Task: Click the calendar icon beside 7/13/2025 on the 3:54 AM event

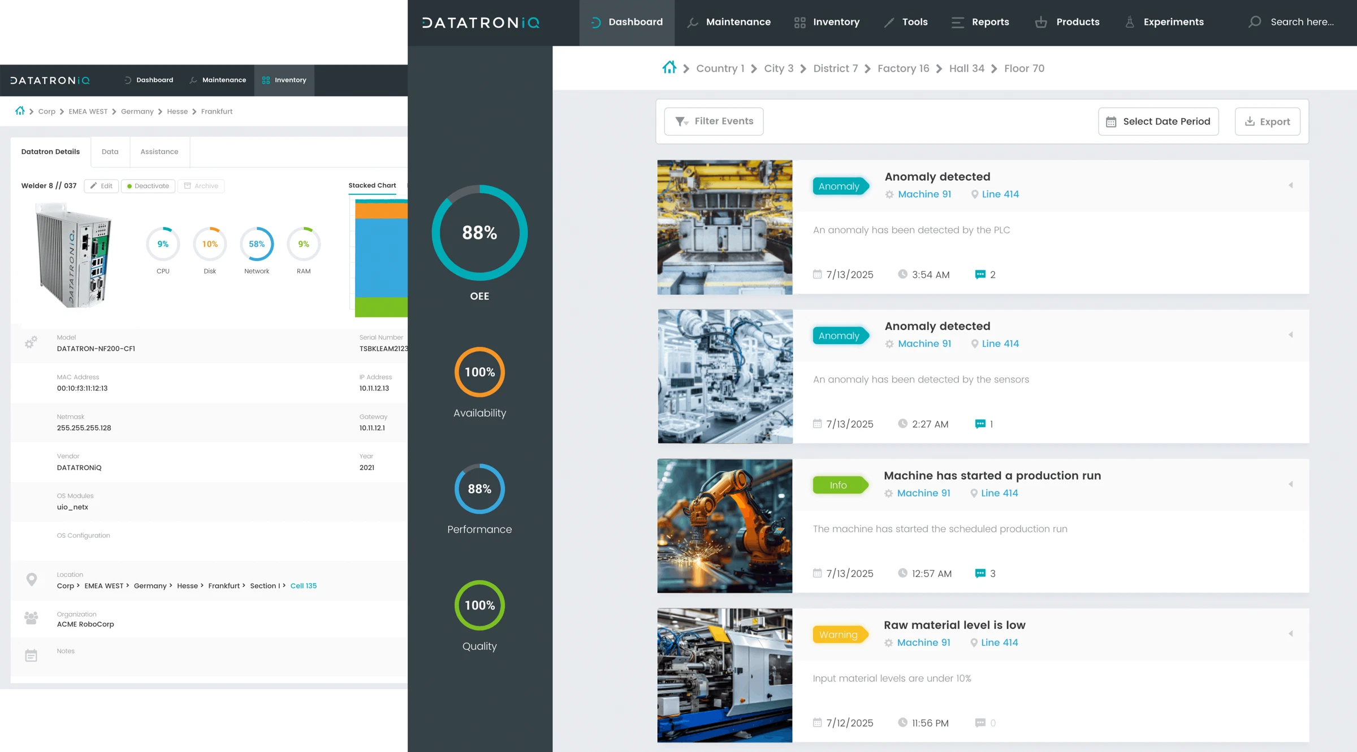Action: (817, 274)
